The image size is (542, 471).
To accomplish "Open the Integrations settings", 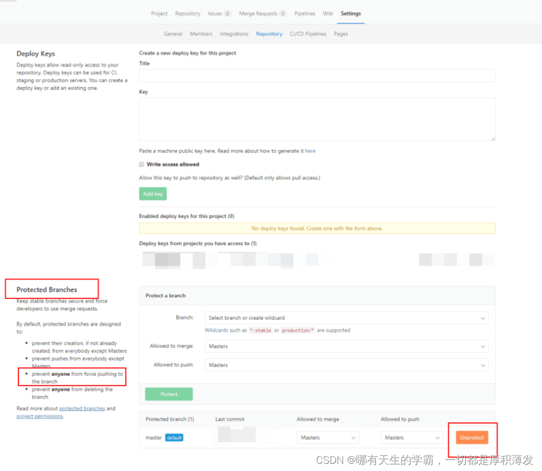I will pos(234,33).
